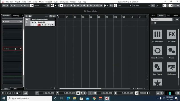Select the Split scissors tool
Screen dimensions: 180x101
75,6
